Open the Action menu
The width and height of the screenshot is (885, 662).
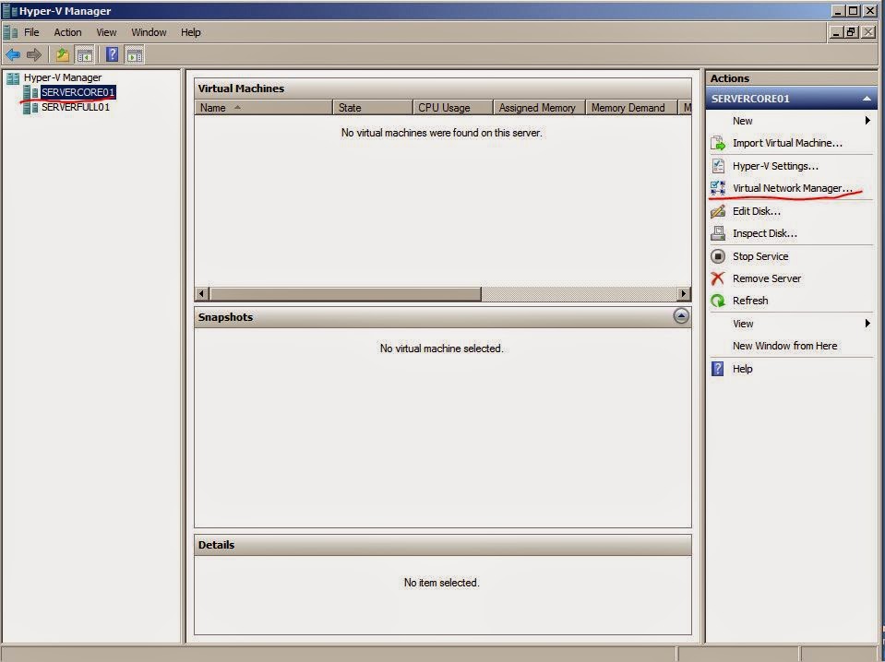[x=67, y=32]
